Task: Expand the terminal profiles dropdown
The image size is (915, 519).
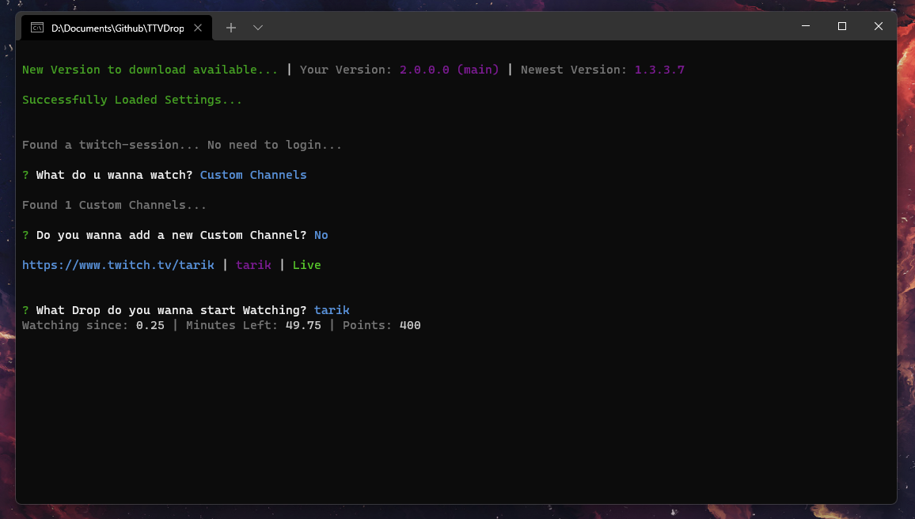Action: [x=258, y=28]
